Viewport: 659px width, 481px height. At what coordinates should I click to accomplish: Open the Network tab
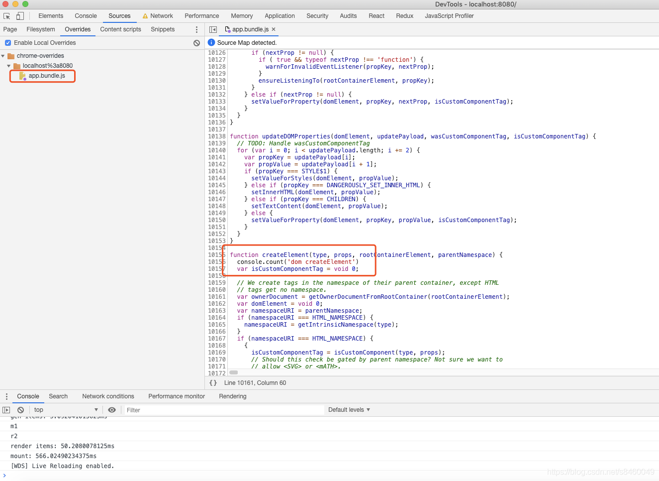tap(158, 16)
